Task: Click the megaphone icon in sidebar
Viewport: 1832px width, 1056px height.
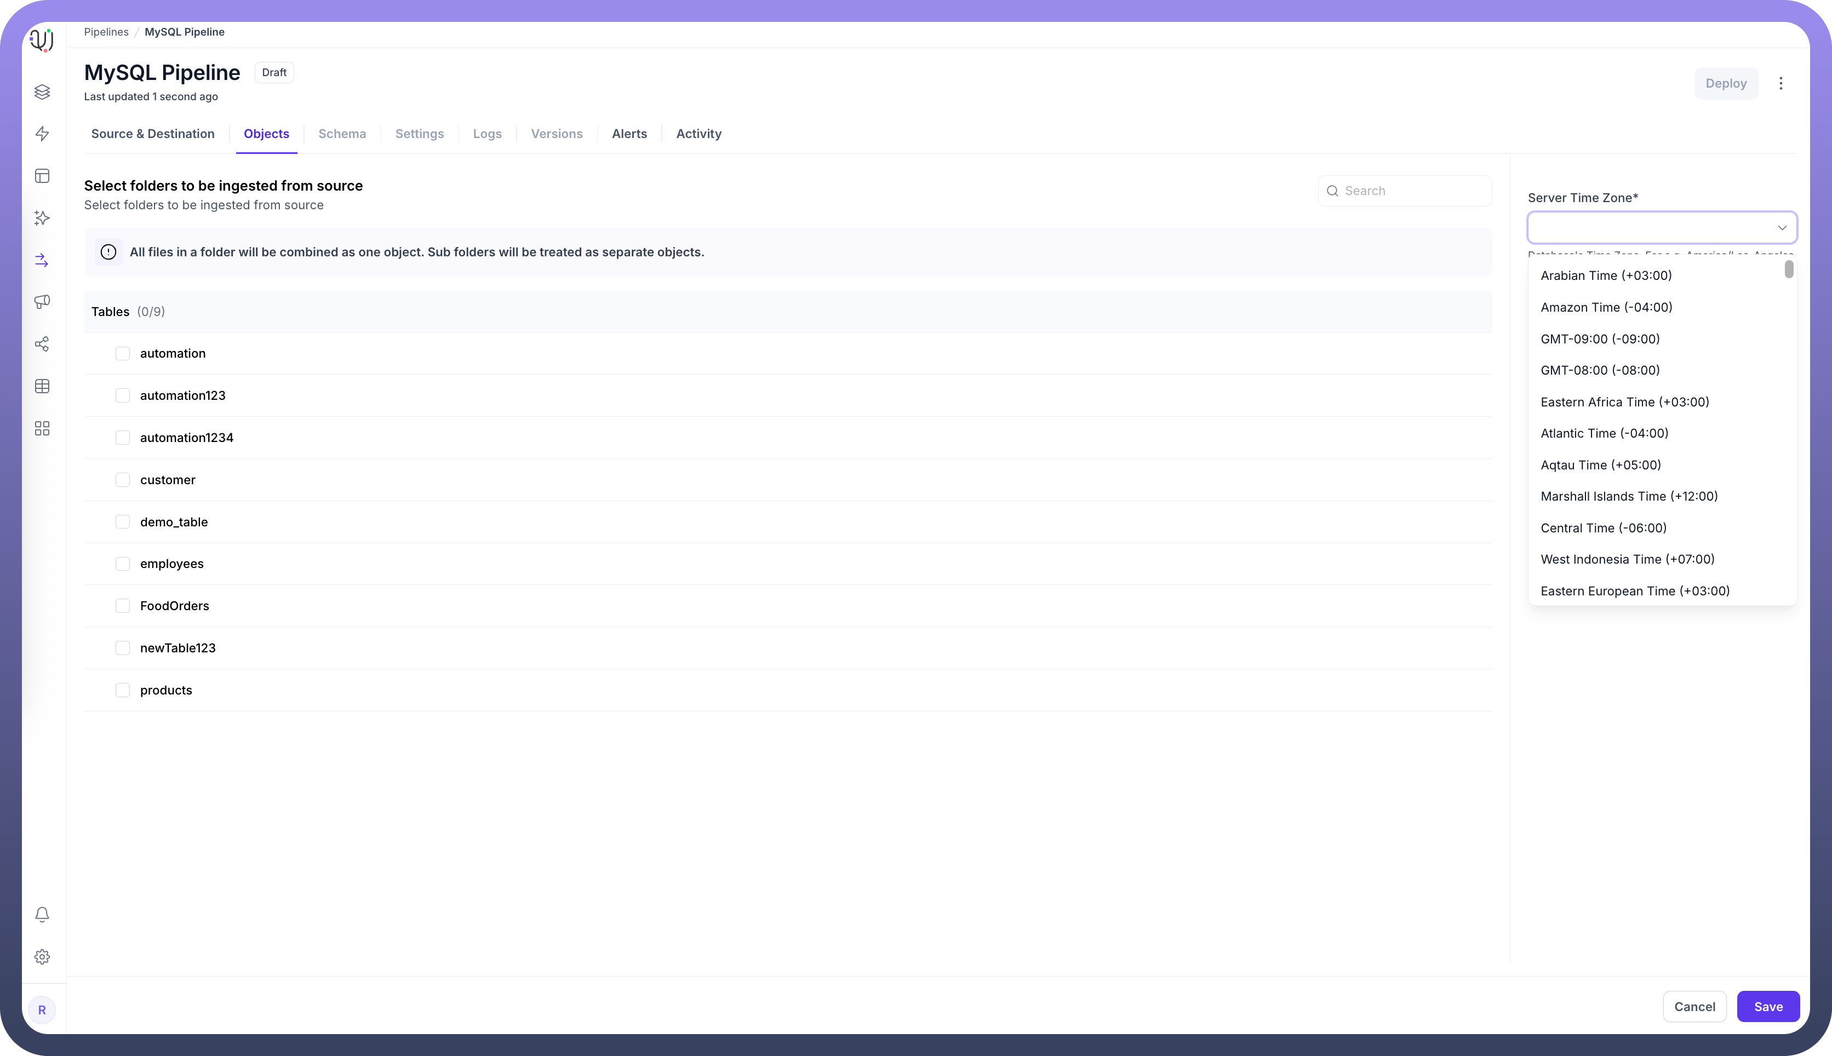Action: (x=42, y=302)
